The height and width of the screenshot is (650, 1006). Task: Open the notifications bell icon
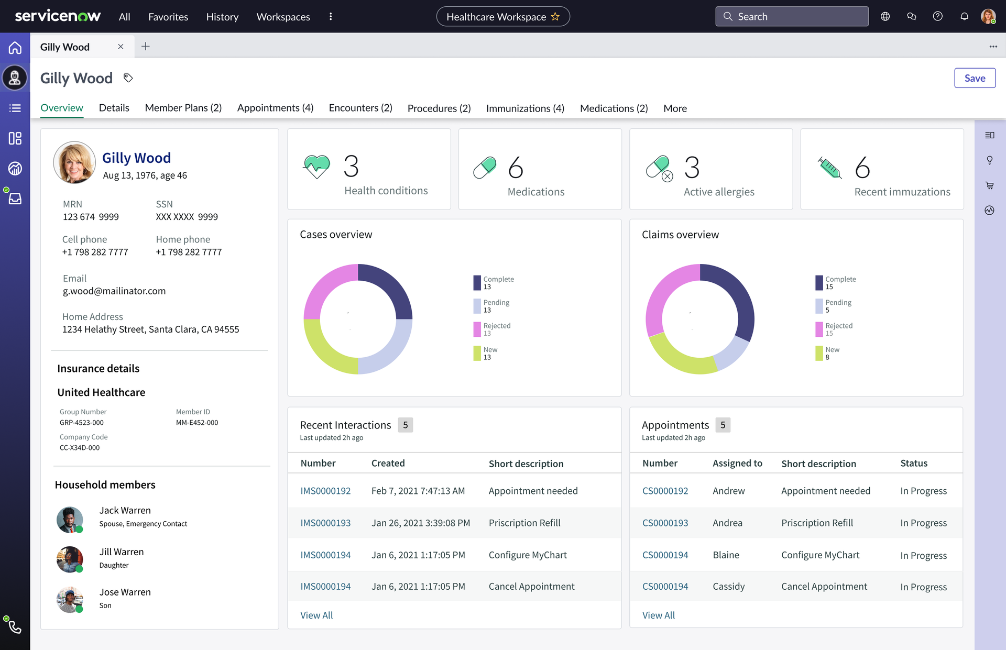click(x=964, y=16)
